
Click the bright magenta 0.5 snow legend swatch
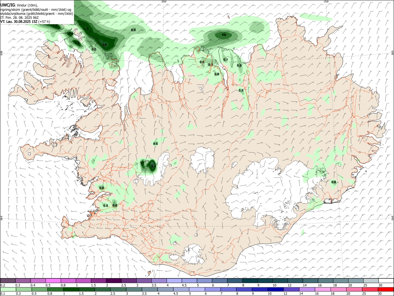tap(53, 281)
